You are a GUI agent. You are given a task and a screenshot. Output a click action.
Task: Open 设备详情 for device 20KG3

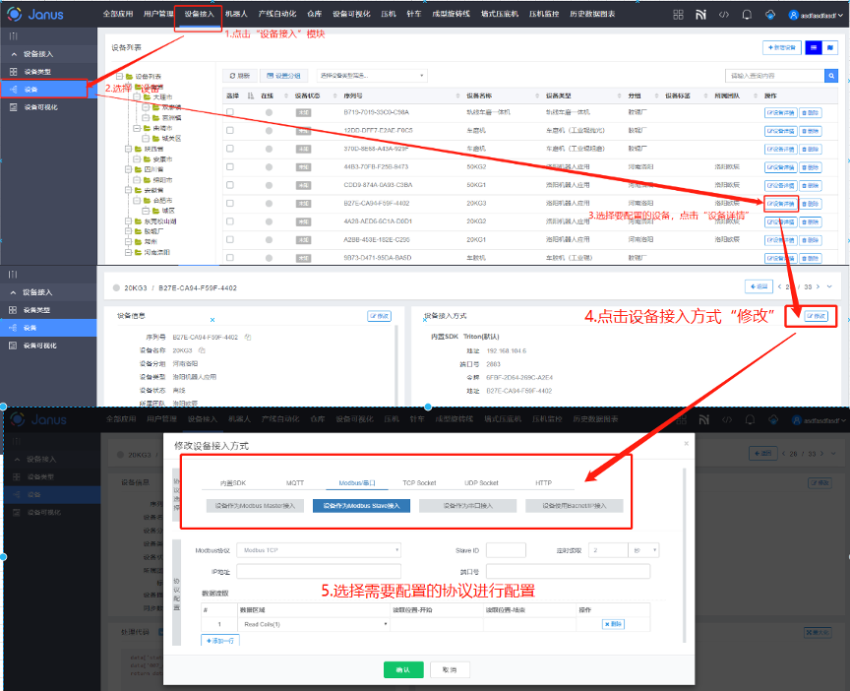(780, 204)
